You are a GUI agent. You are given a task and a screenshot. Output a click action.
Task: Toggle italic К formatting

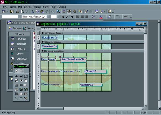pyautogui.click(x=67, y=17)
